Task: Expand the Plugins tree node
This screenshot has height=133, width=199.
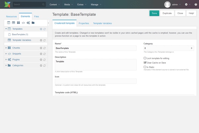Action: click(6, 60)
